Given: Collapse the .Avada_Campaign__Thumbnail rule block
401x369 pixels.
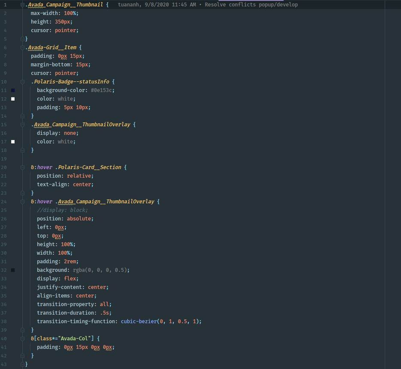Looking at the screenshot, I should (x=22, y=5).
